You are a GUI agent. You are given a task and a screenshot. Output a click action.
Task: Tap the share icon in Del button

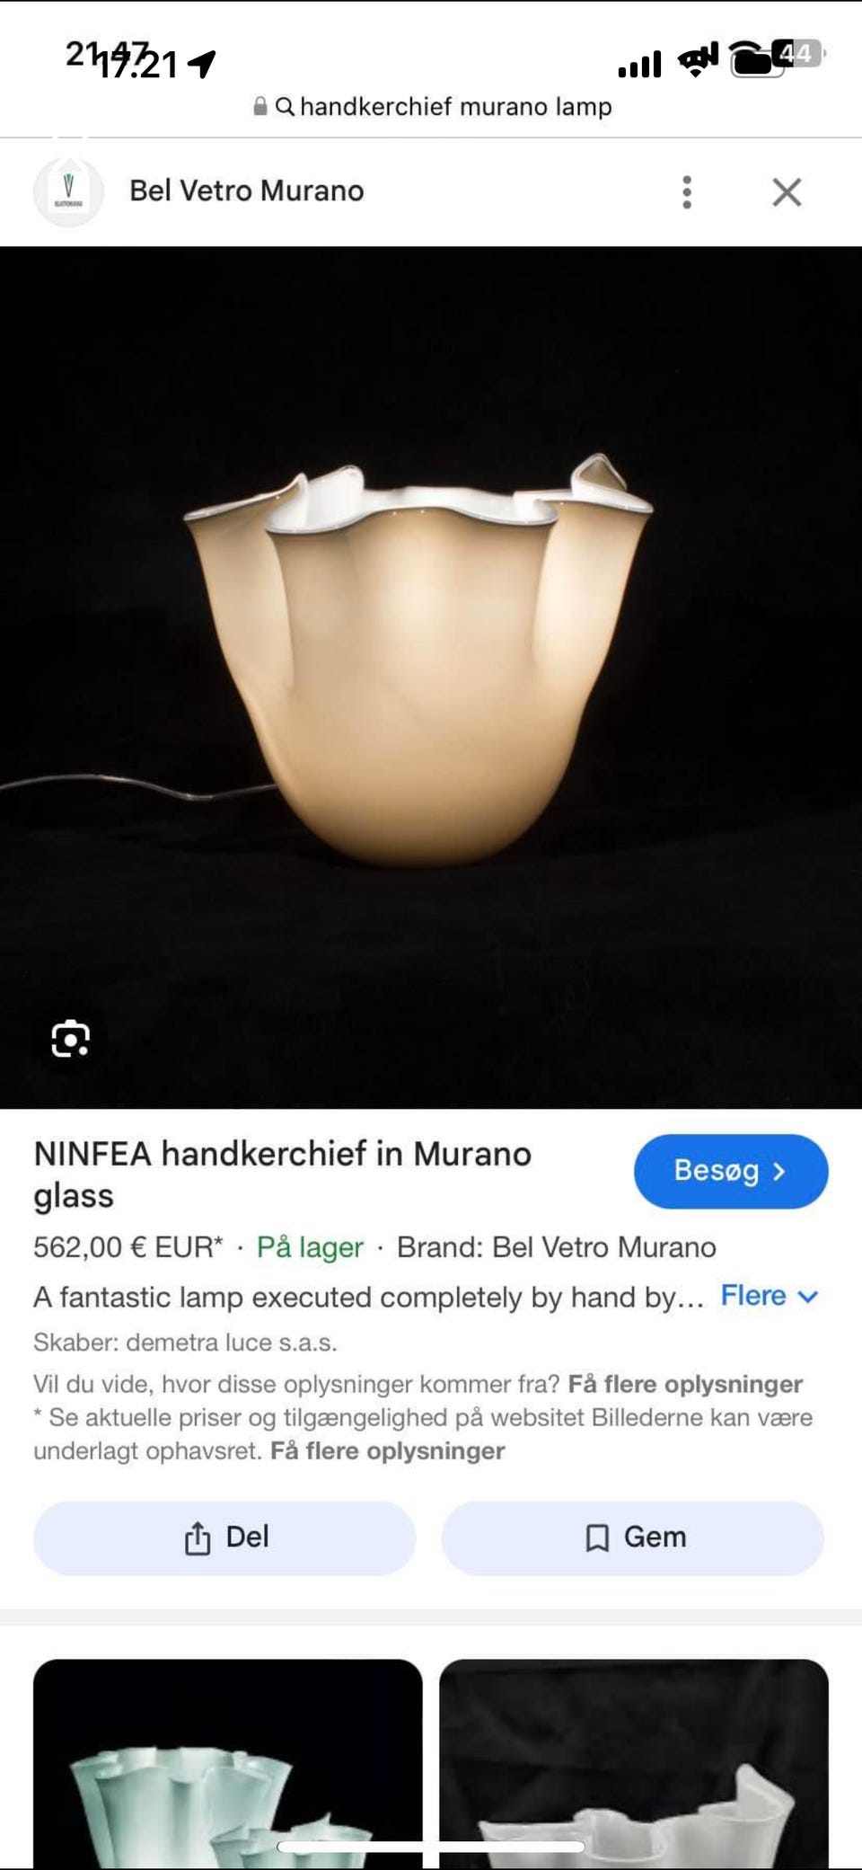198,1538
